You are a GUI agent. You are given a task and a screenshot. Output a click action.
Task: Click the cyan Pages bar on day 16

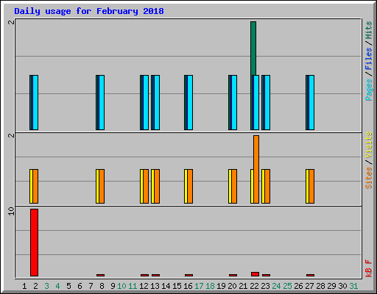tap(190, 102)
